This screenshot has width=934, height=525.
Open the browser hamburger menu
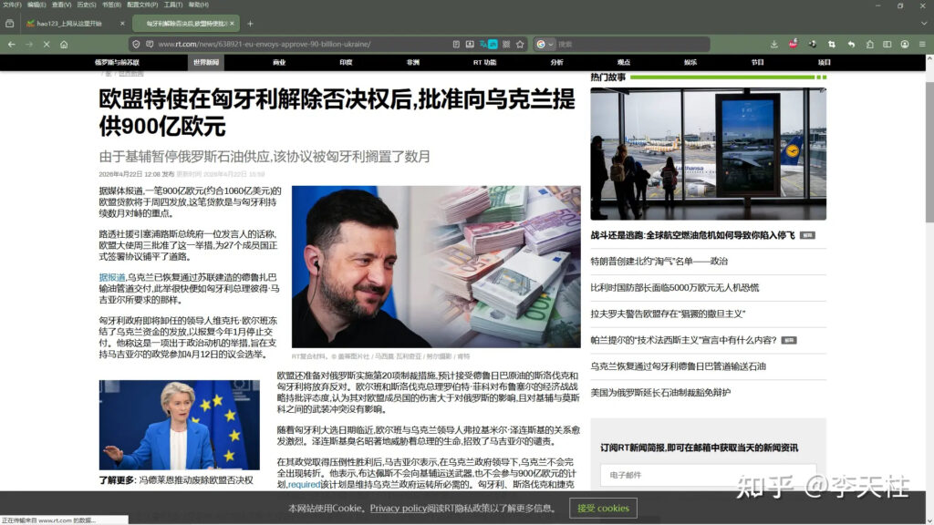tap(922, 44)
